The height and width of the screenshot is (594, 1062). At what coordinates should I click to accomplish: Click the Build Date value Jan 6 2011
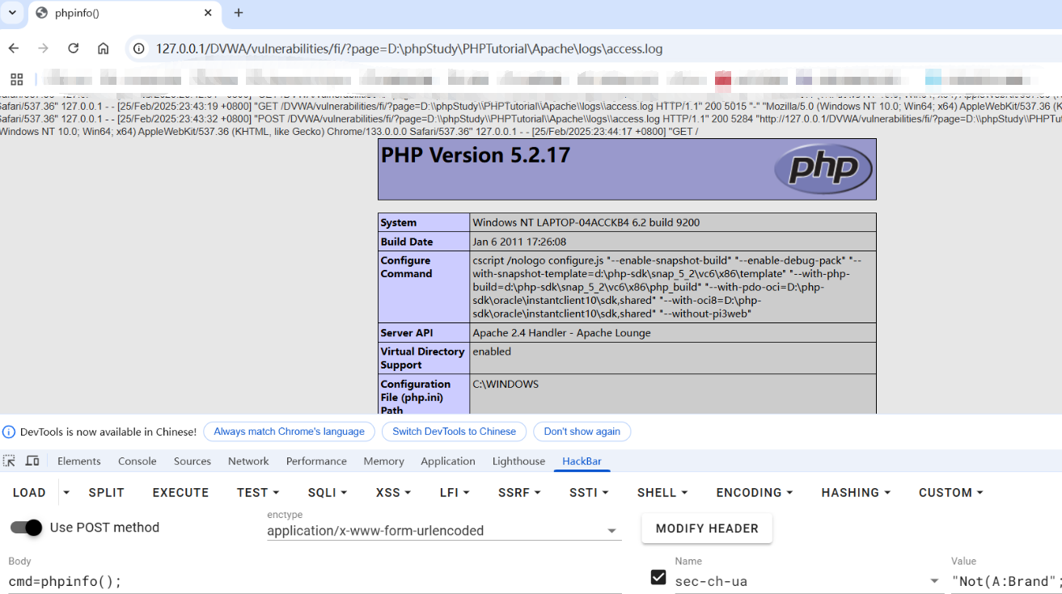519,242
